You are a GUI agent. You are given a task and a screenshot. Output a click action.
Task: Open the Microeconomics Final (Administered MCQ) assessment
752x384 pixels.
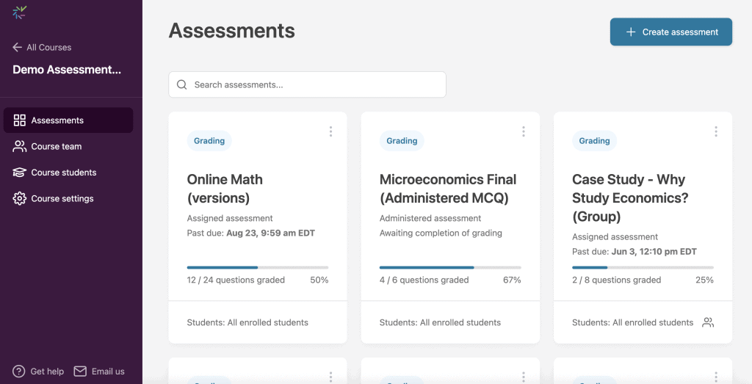coord(448,189)
